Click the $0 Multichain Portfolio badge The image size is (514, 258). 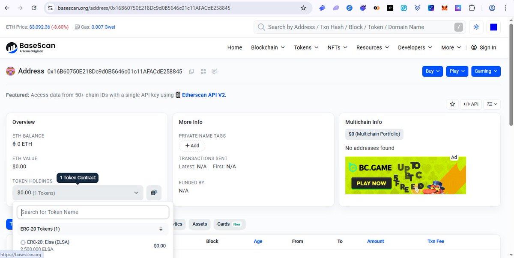(374, 134)
